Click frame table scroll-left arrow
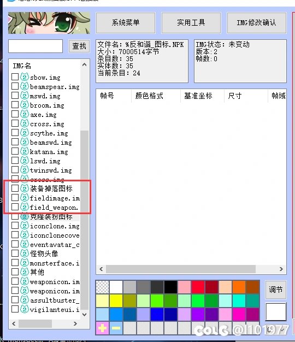The width and height of the screenshot is (295, 342). [x=101, y=269]
